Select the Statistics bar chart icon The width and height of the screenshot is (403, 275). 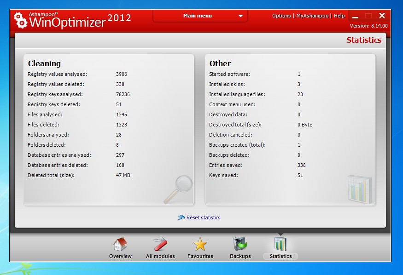pyautogui.click(x=280, y=244)
